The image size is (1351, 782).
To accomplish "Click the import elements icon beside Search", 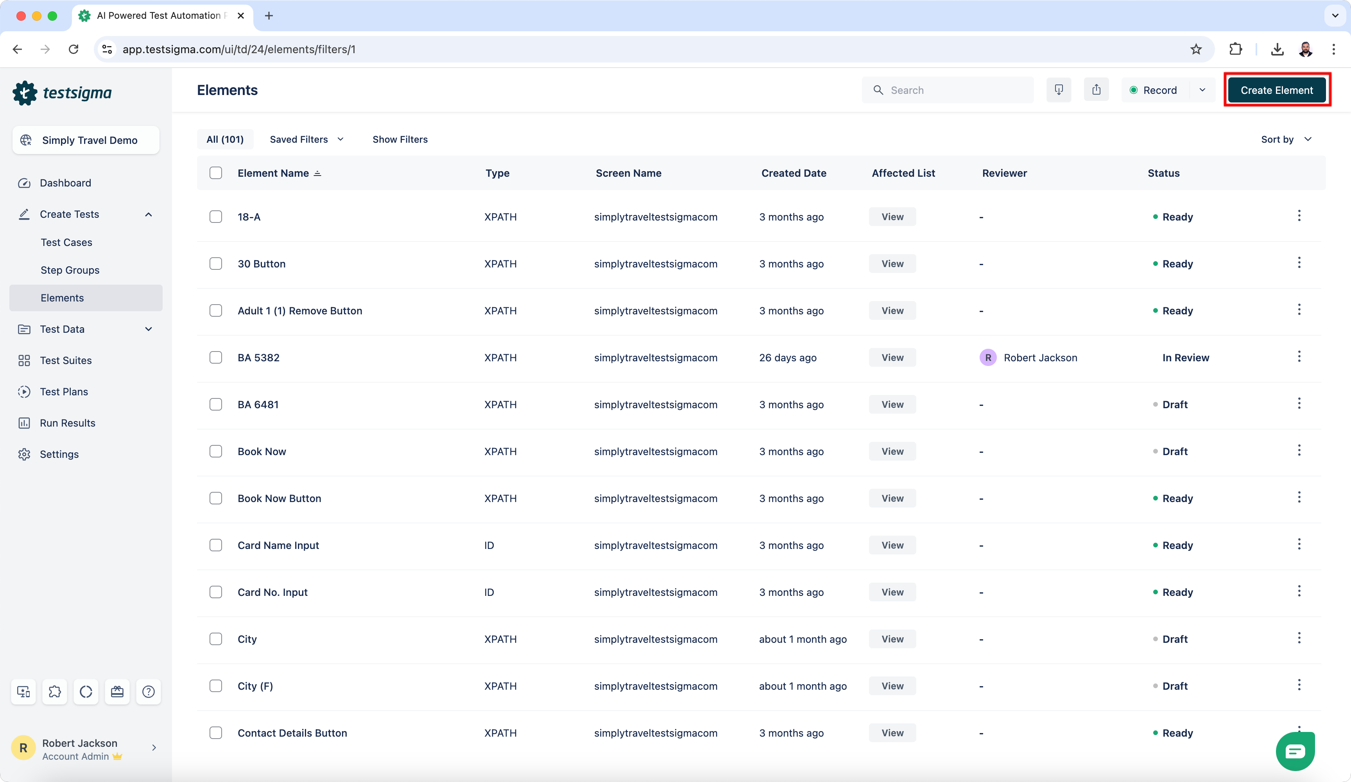I will pyautogui.click(x=1058, y=90).
